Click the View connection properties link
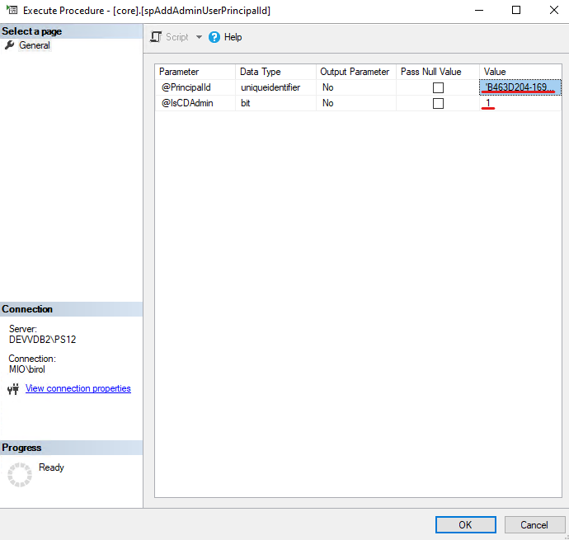The height and width of the screenshot is (540, 569). tap(78, 388)
